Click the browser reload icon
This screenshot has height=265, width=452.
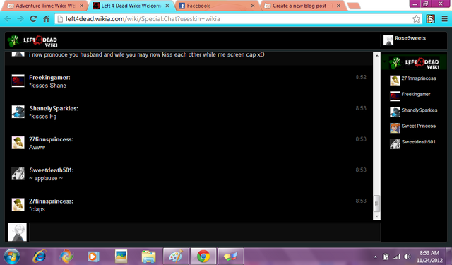pos(33,19)
